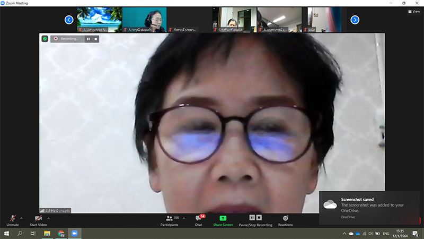Stop recording in the bottom toolbar

(x=259, y=218)
